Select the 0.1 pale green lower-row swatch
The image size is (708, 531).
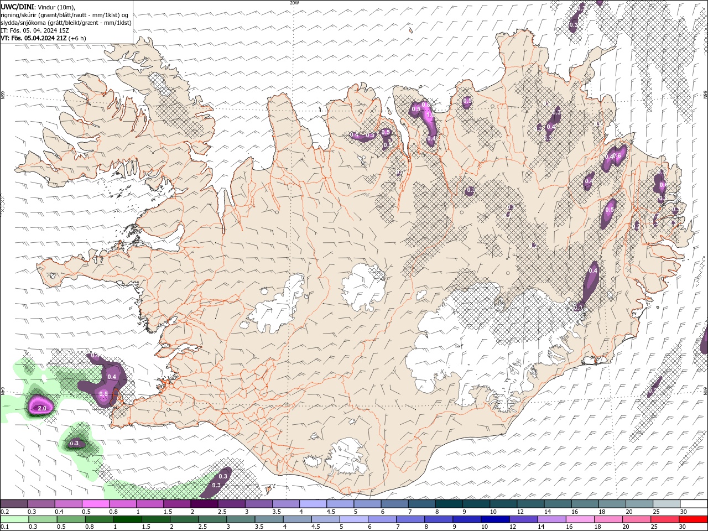pos(14,519)
